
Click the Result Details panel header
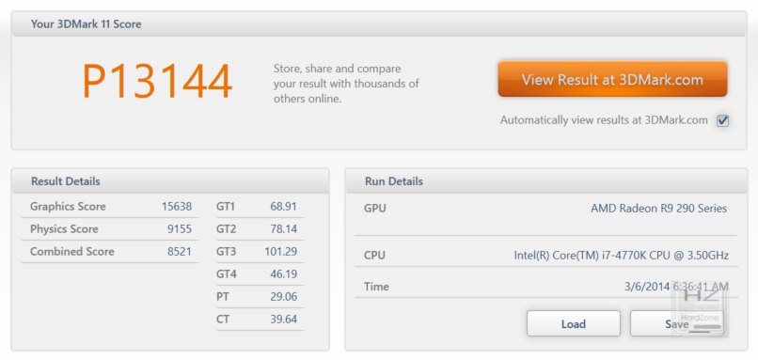[x=170, y=181]
